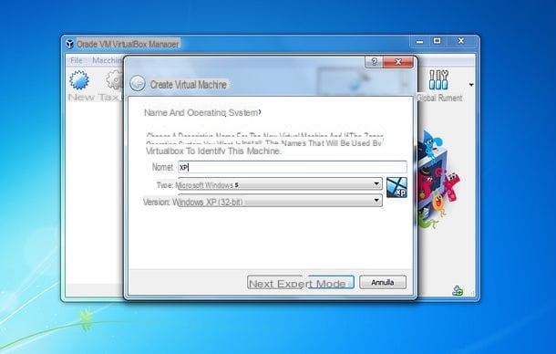Minimize the VirtualBox Manager window
The height and width of the screenshot is (354, 556).
pyautogui.click(x=420, y=41)
